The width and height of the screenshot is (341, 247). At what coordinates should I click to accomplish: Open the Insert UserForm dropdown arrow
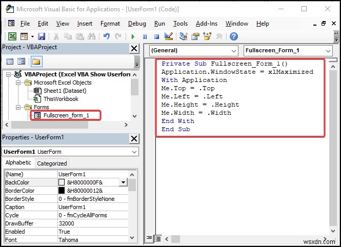32,36
